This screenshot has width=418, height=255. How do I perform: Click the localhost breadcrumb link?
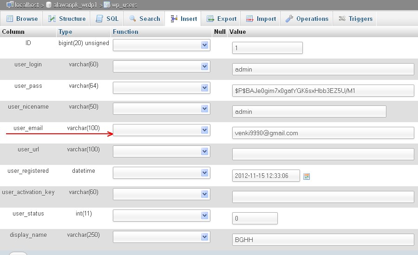pos(26,5)
